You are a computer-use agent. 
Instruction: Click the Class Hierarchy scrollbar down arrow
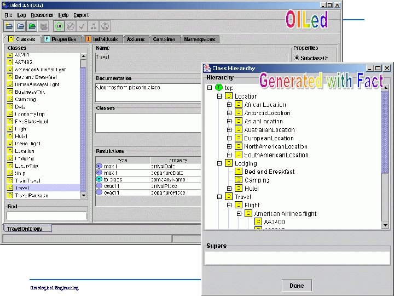(385, 225)
